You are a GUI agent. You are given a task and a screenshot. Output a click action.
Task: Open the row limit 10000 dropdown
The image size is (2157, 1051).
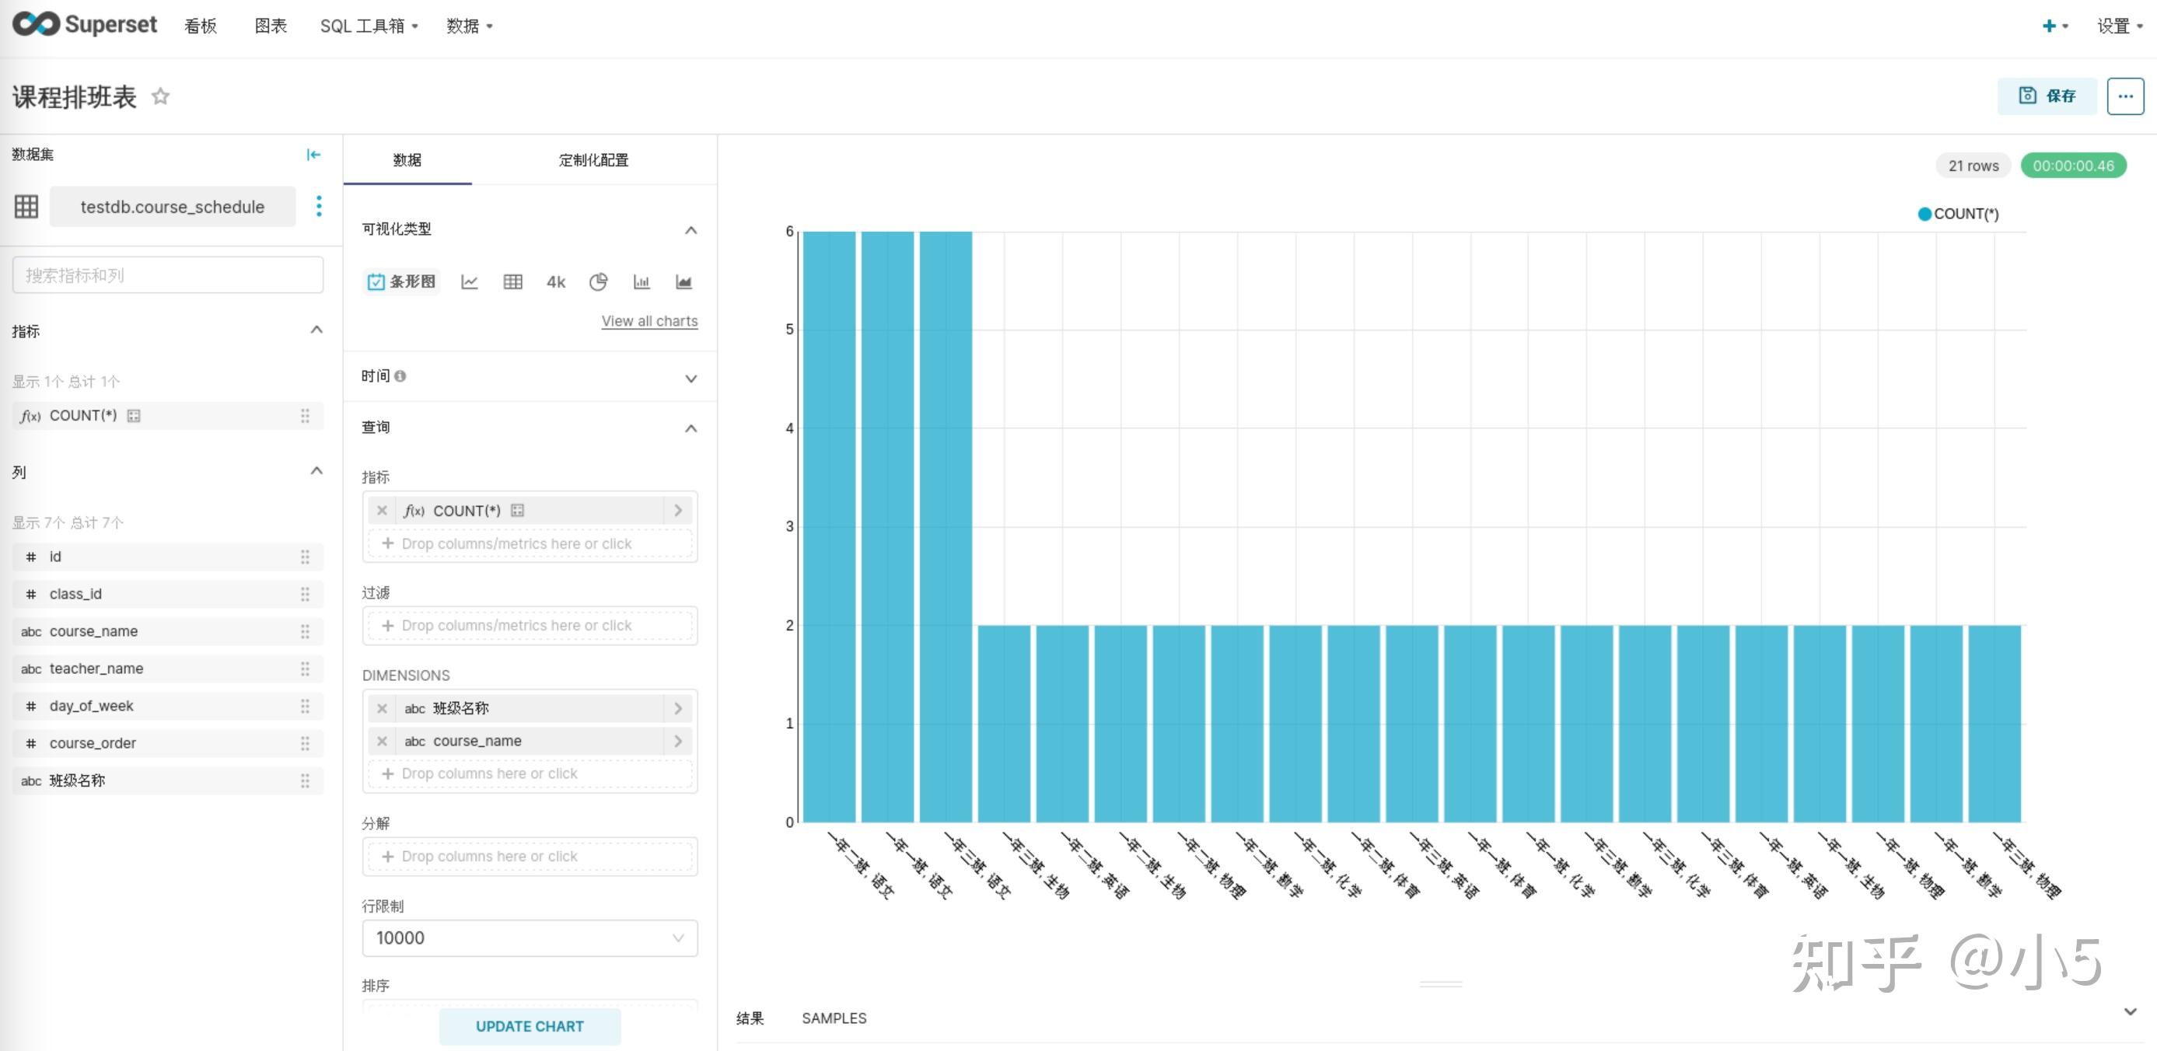click(530, 938)
